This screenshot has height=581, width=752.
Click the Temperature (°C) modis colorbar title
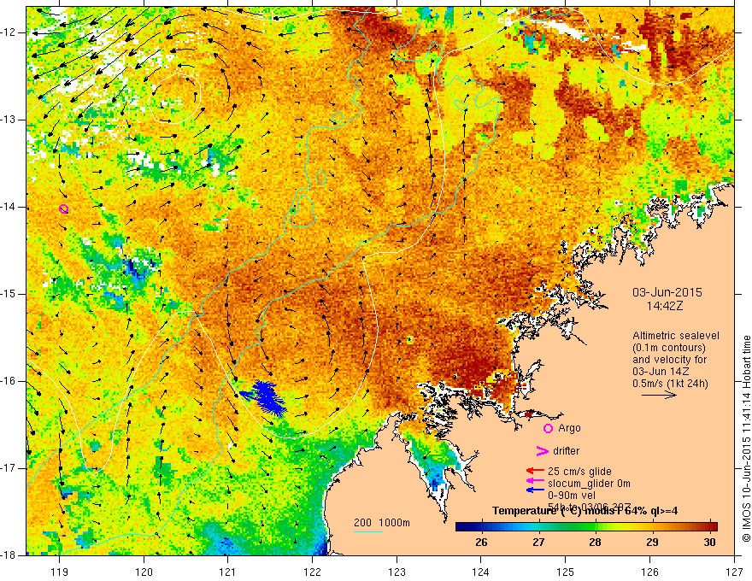(x=585, y=511)
